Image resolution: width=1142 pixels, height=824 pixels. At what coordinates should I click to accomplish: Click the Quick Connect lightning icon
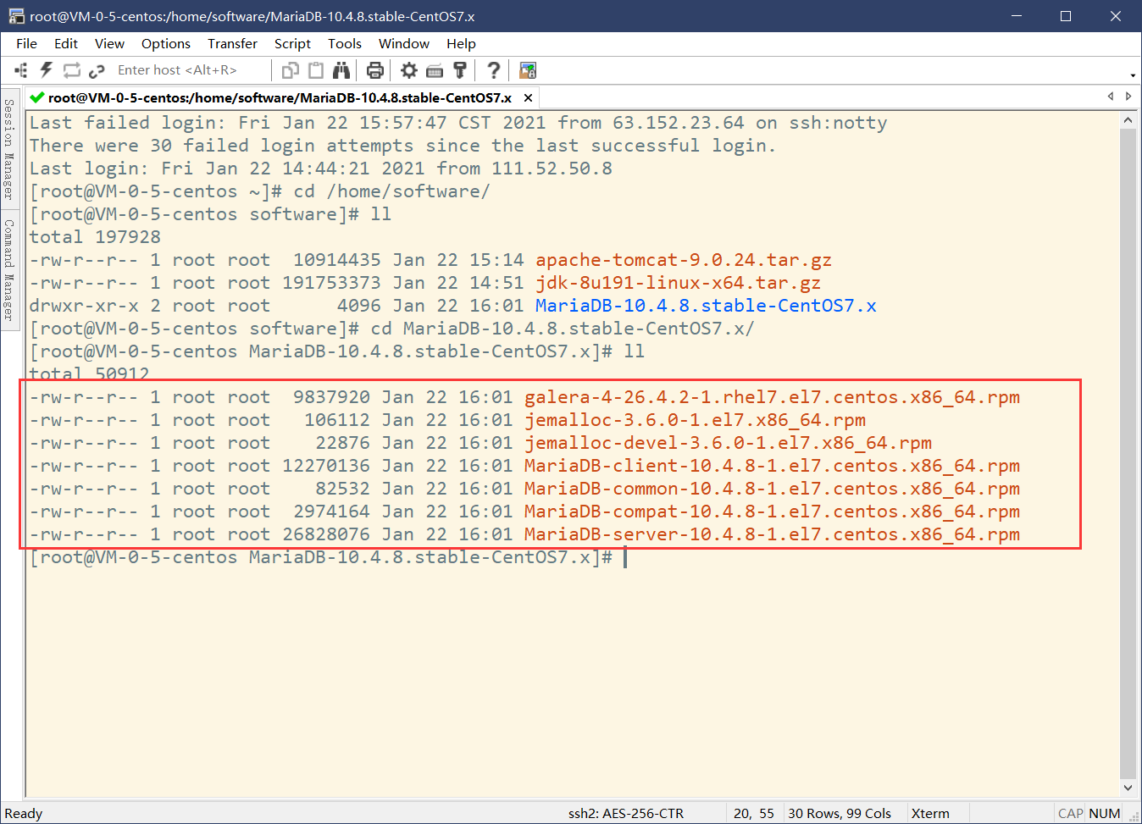pos(47,70)
